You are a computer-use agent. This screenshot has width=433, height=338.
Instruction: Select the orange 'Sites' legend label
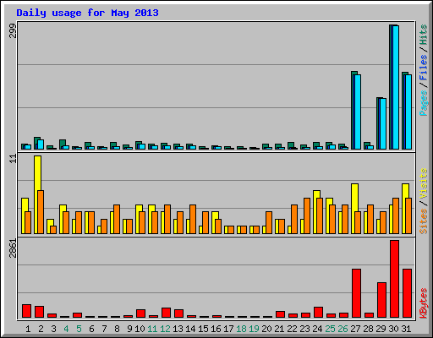[423, 221]
